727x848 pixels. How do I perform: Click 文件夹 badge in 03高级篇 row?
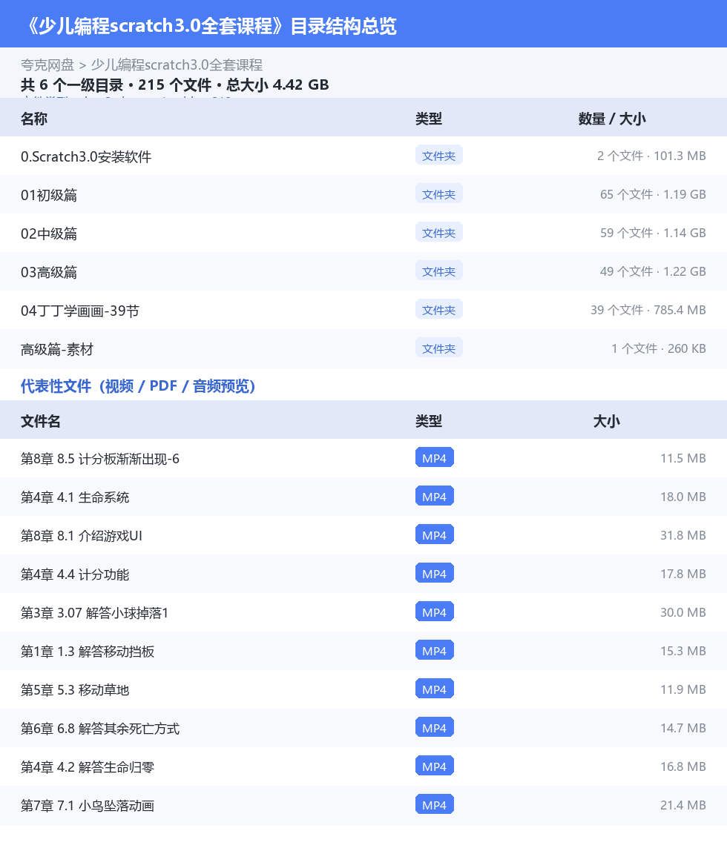[x=438, y=271]
